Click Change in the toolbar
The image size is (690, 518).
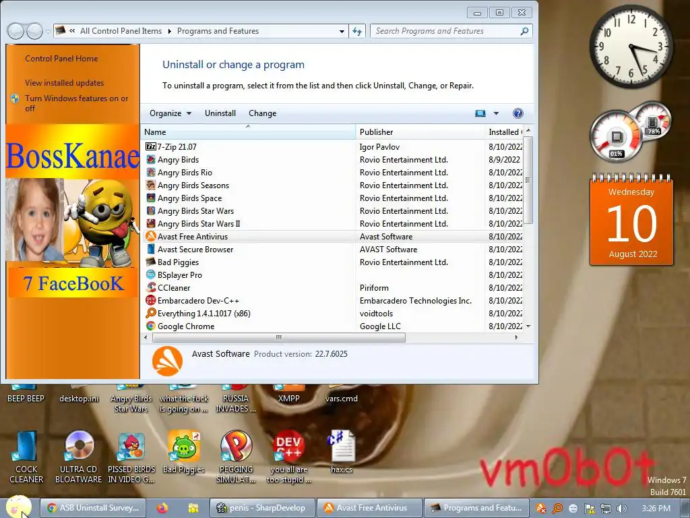262,113
